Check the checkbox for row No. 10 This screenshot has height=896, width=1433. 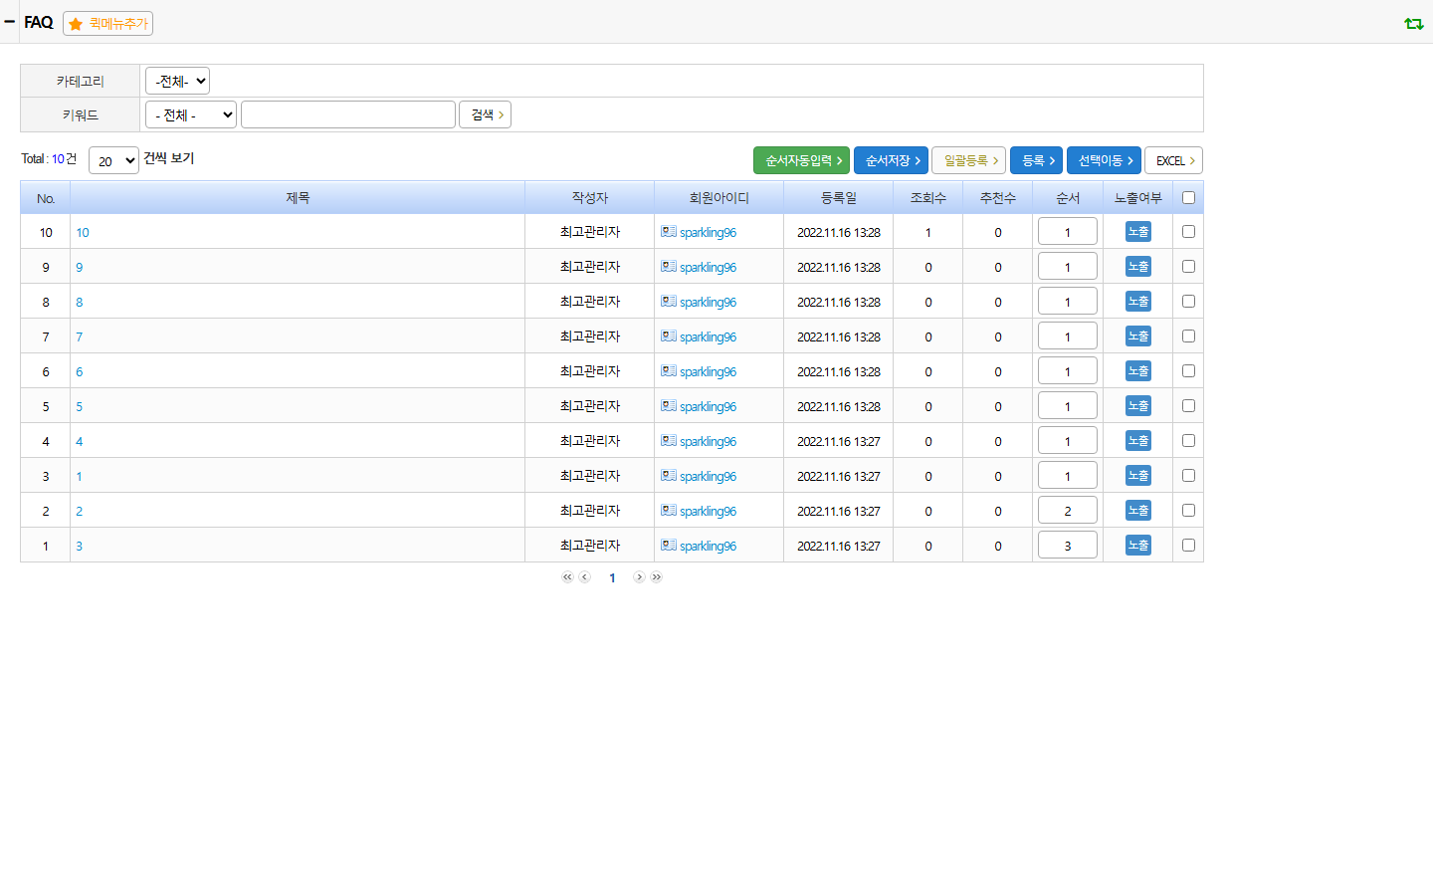point(1188,231)
